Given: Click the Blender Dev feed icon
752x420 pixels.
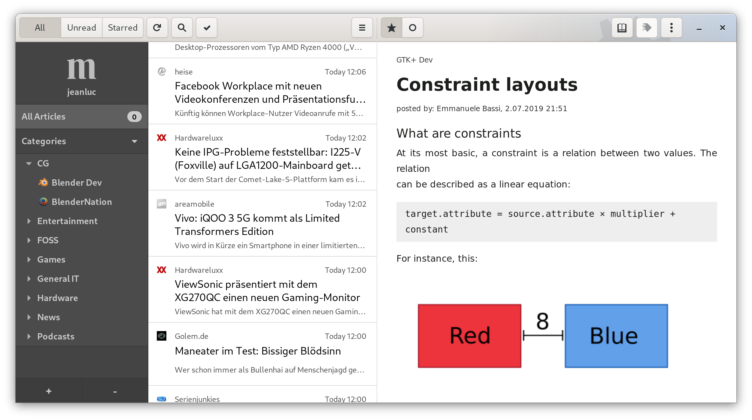Looking at the screenshot, I should click(x=43, y=182).
